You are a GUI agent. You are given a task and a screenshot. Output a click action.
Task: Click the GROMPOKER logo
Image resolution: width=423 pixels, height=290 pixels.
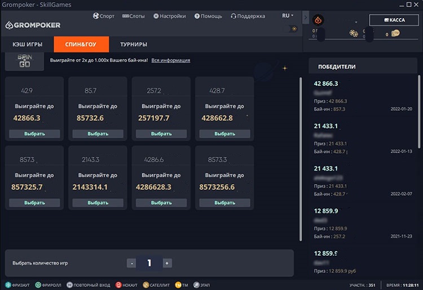[x=33, y=25]
